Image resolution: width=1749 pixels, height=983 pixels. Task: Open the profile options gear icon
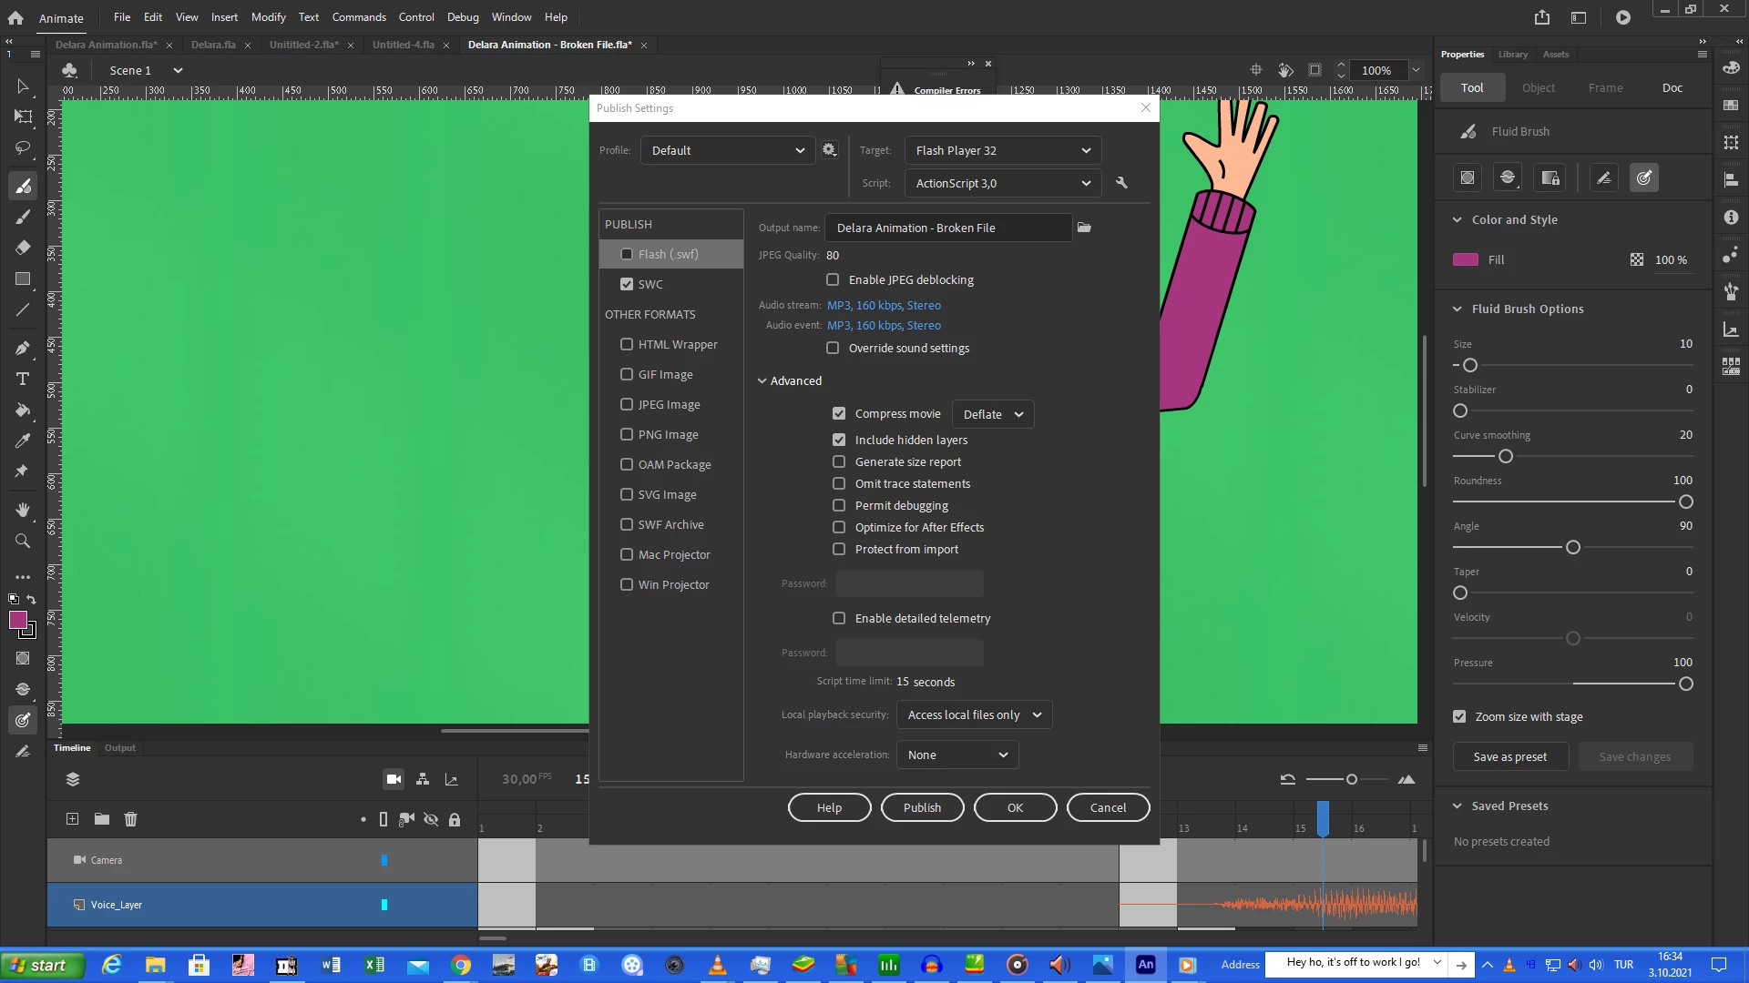(x=829, y=150)
